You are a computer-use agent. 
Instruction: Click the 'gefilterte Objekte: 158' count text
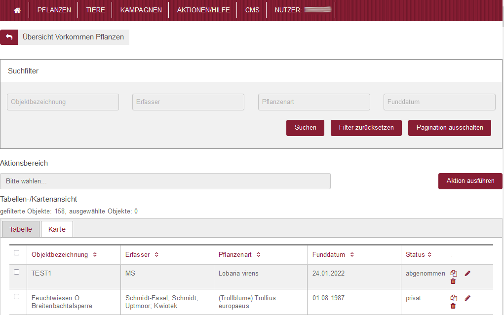coord(33,211)
